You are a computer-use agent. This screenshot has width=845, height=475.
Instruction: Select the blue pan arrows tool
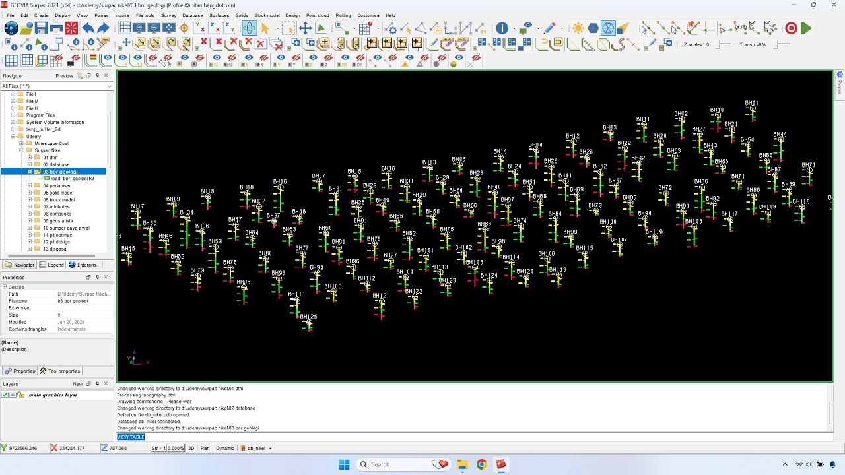tap(305, 28)
